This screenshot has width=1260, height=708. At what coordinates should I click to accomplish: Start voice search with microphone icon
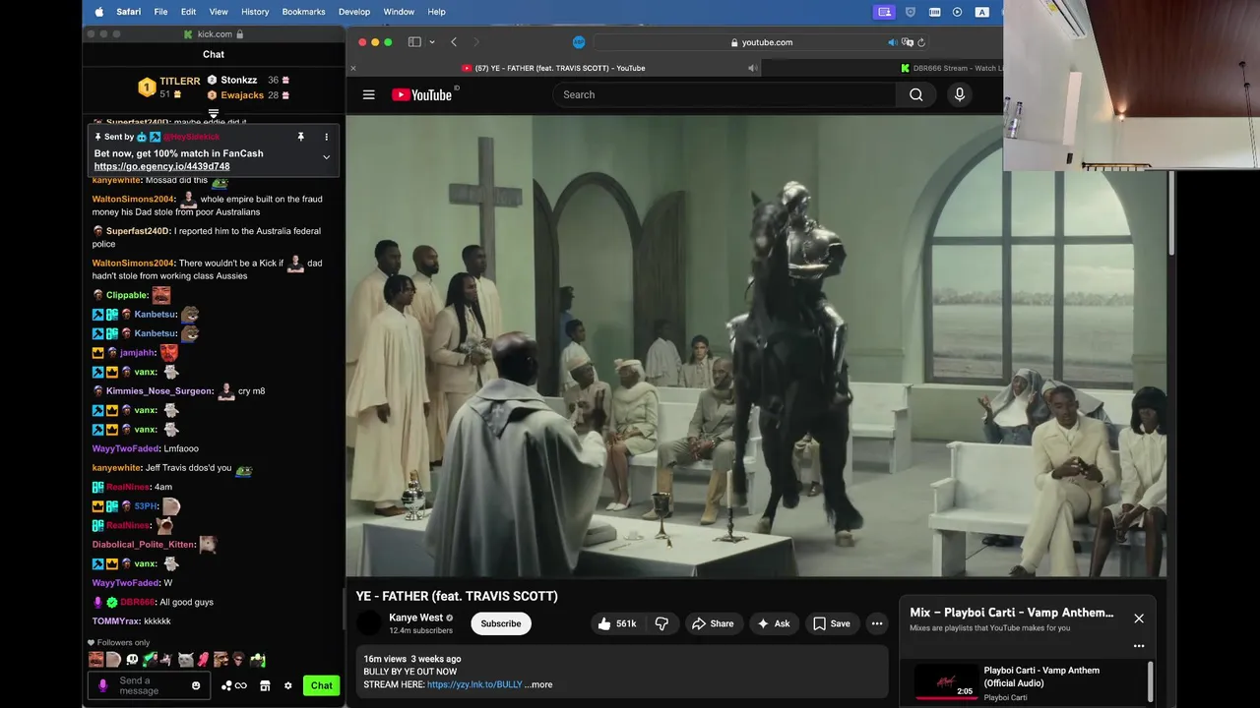pos(960,94)
